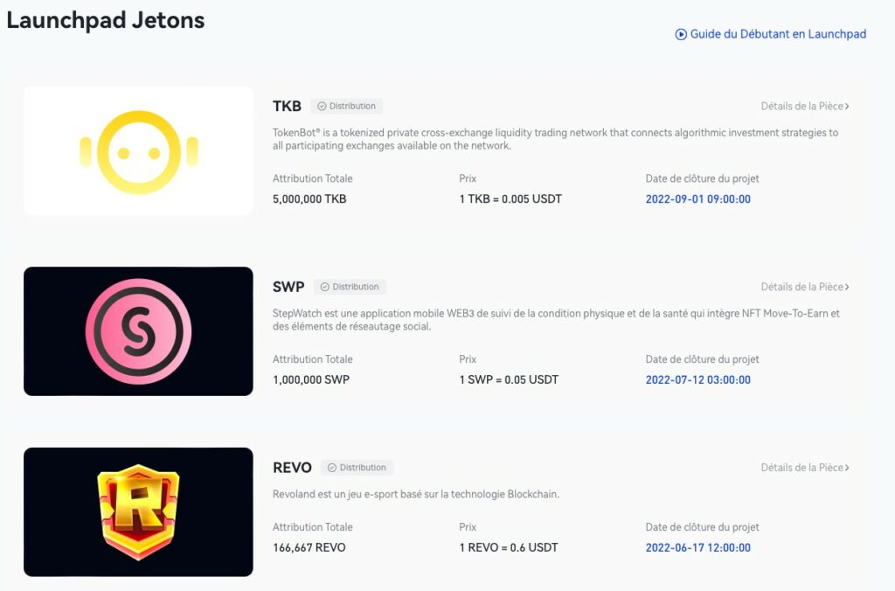This screenshot has width=895, height=591.
Task: Click the Revoland golden R shield logo
Action: coord(138,512)
